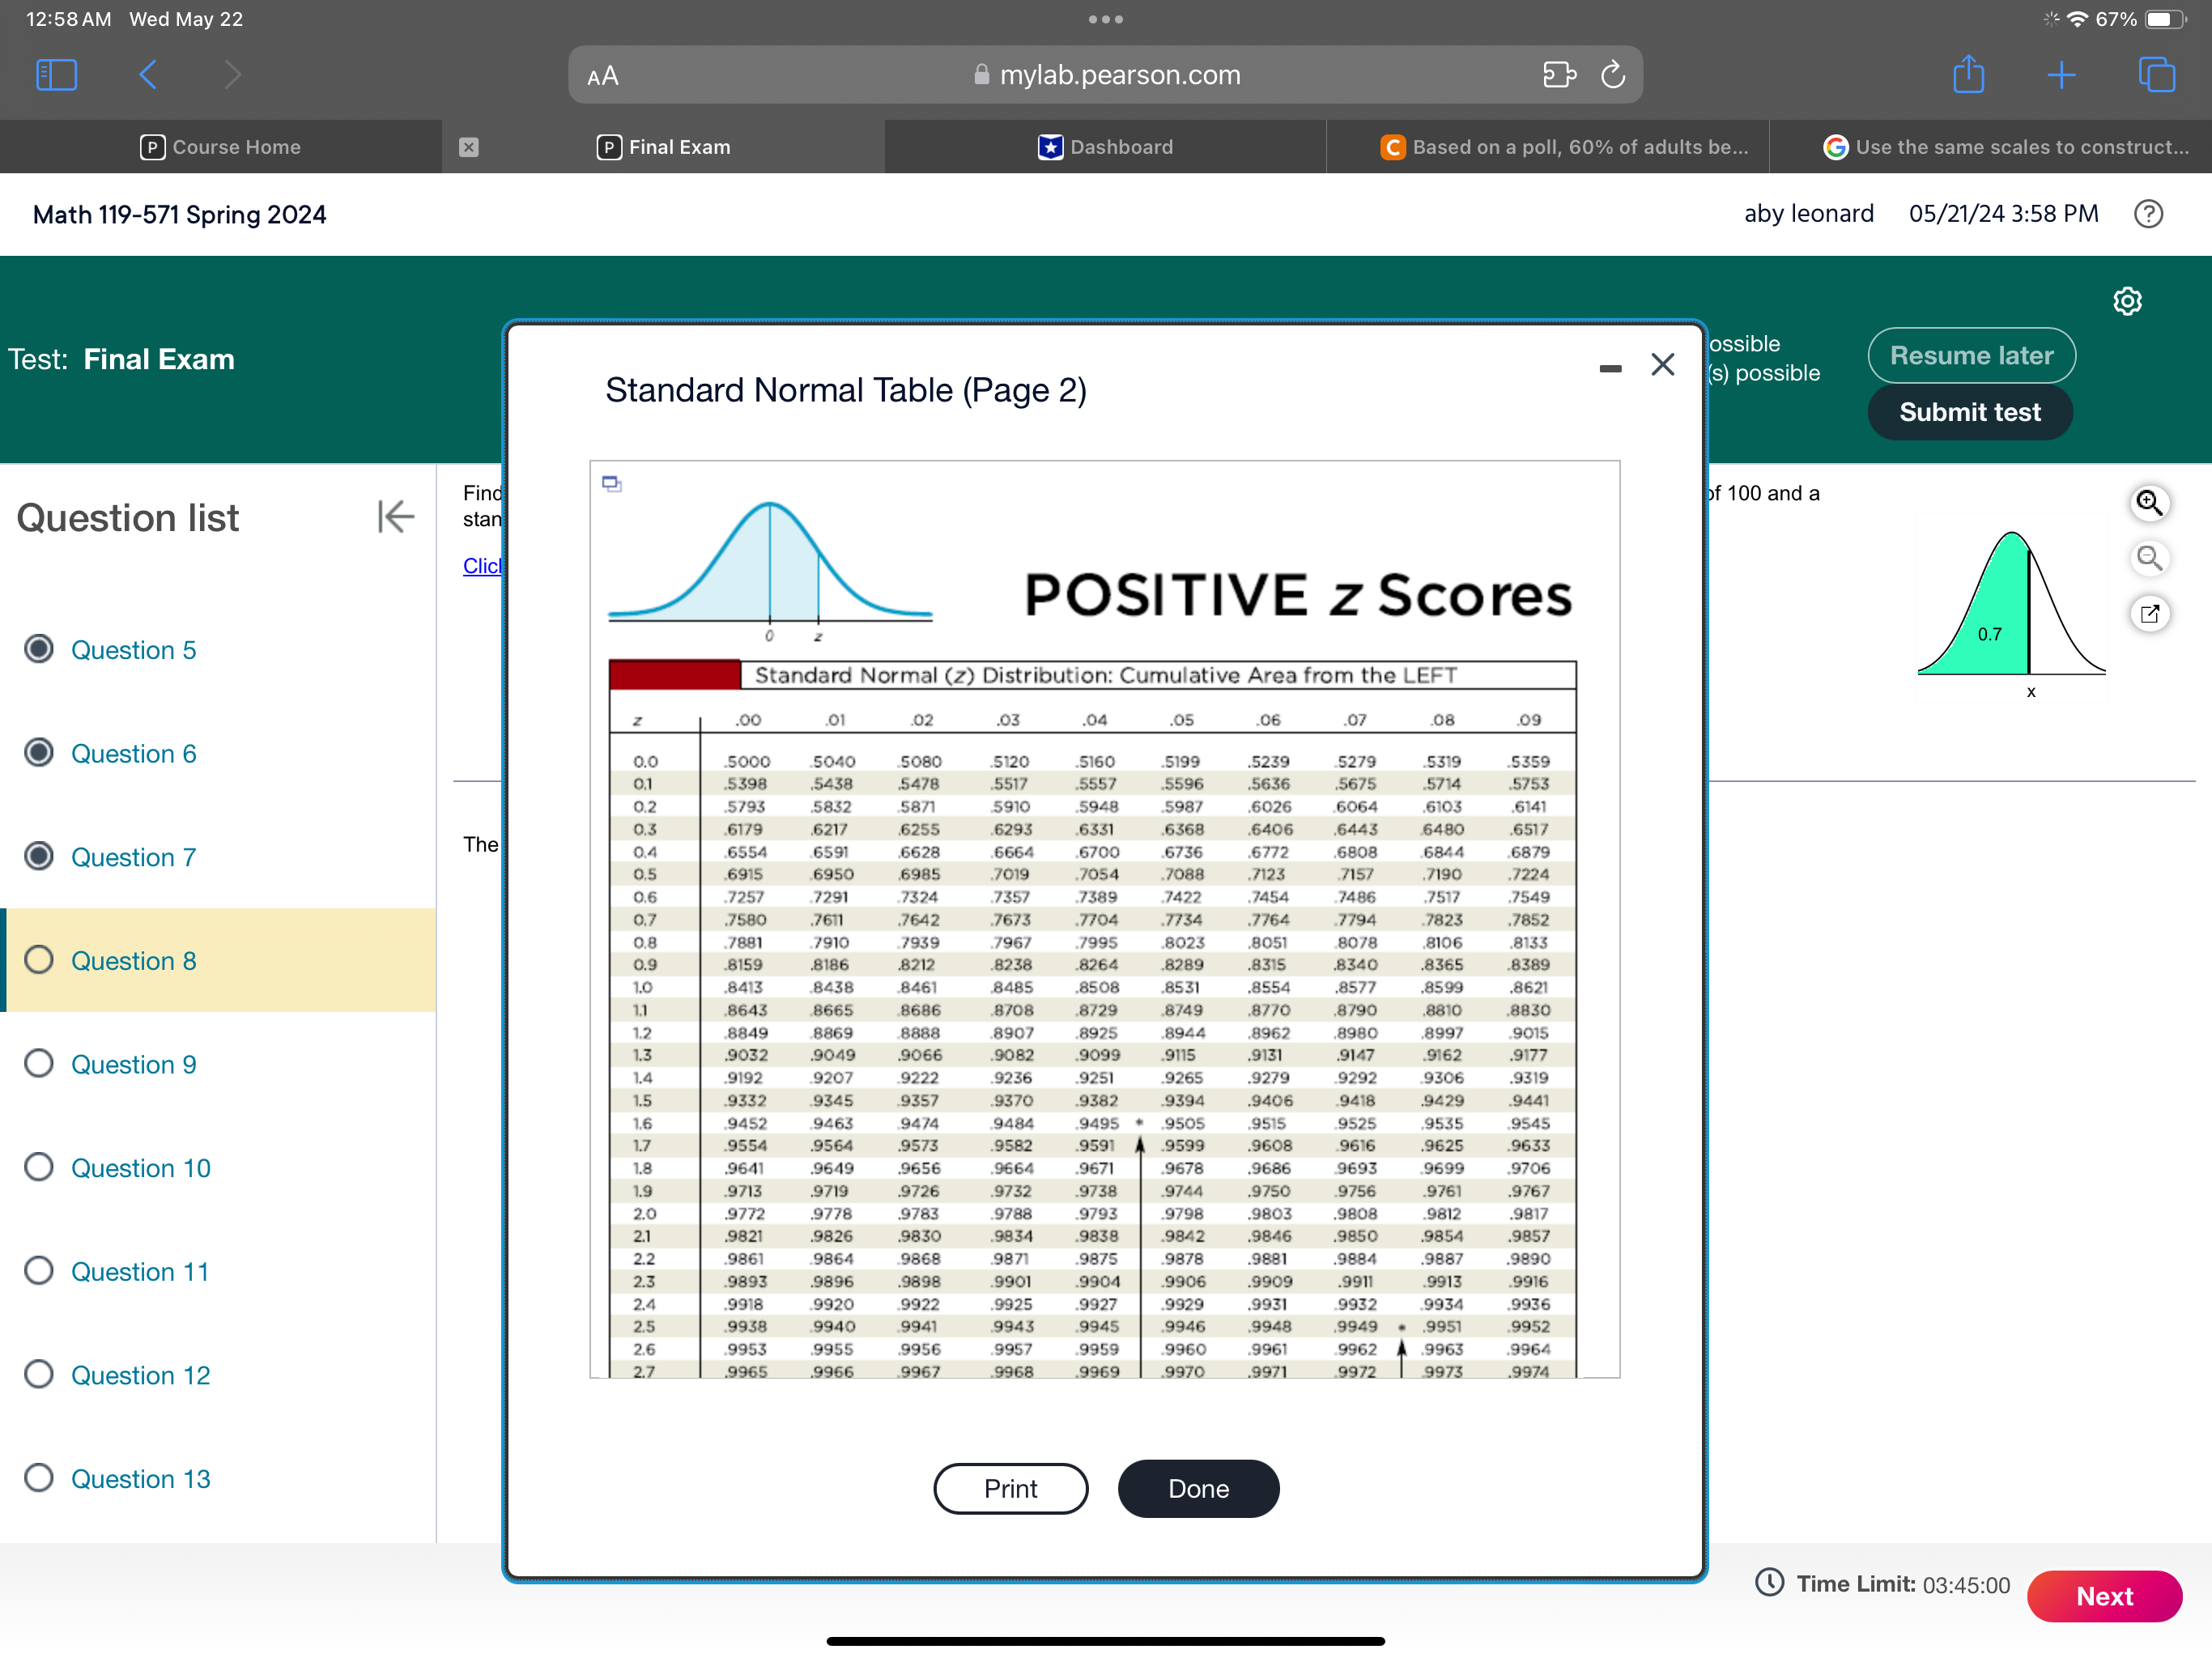Collapse the Question list panel
2212x1658 pixels.
pos(396,517)
